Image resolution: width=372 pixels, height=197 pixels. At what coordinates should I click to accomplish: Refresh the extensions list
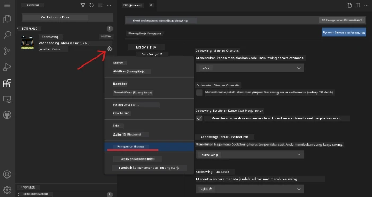click(x=92, y=5)
